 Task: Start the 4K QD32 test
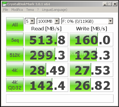pyautogui.click(x=15, y=85)
